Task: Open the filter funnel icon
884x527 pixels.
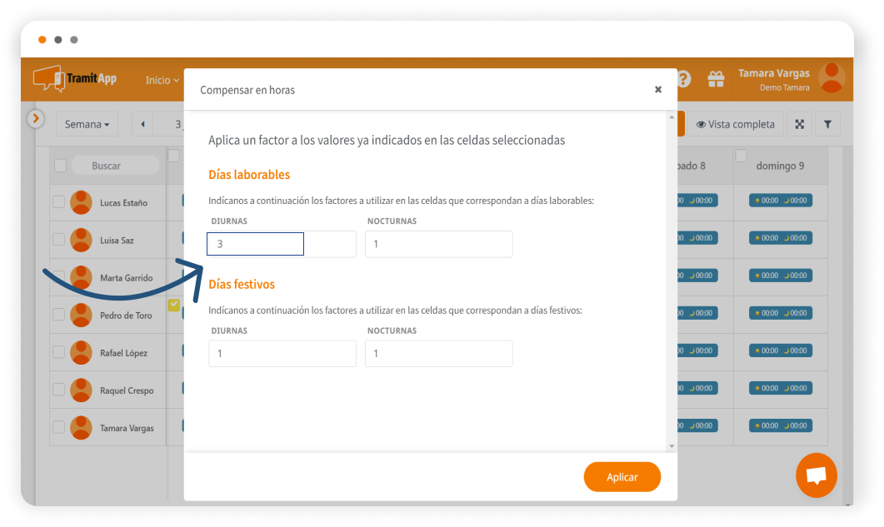Action: coord(827,125)
